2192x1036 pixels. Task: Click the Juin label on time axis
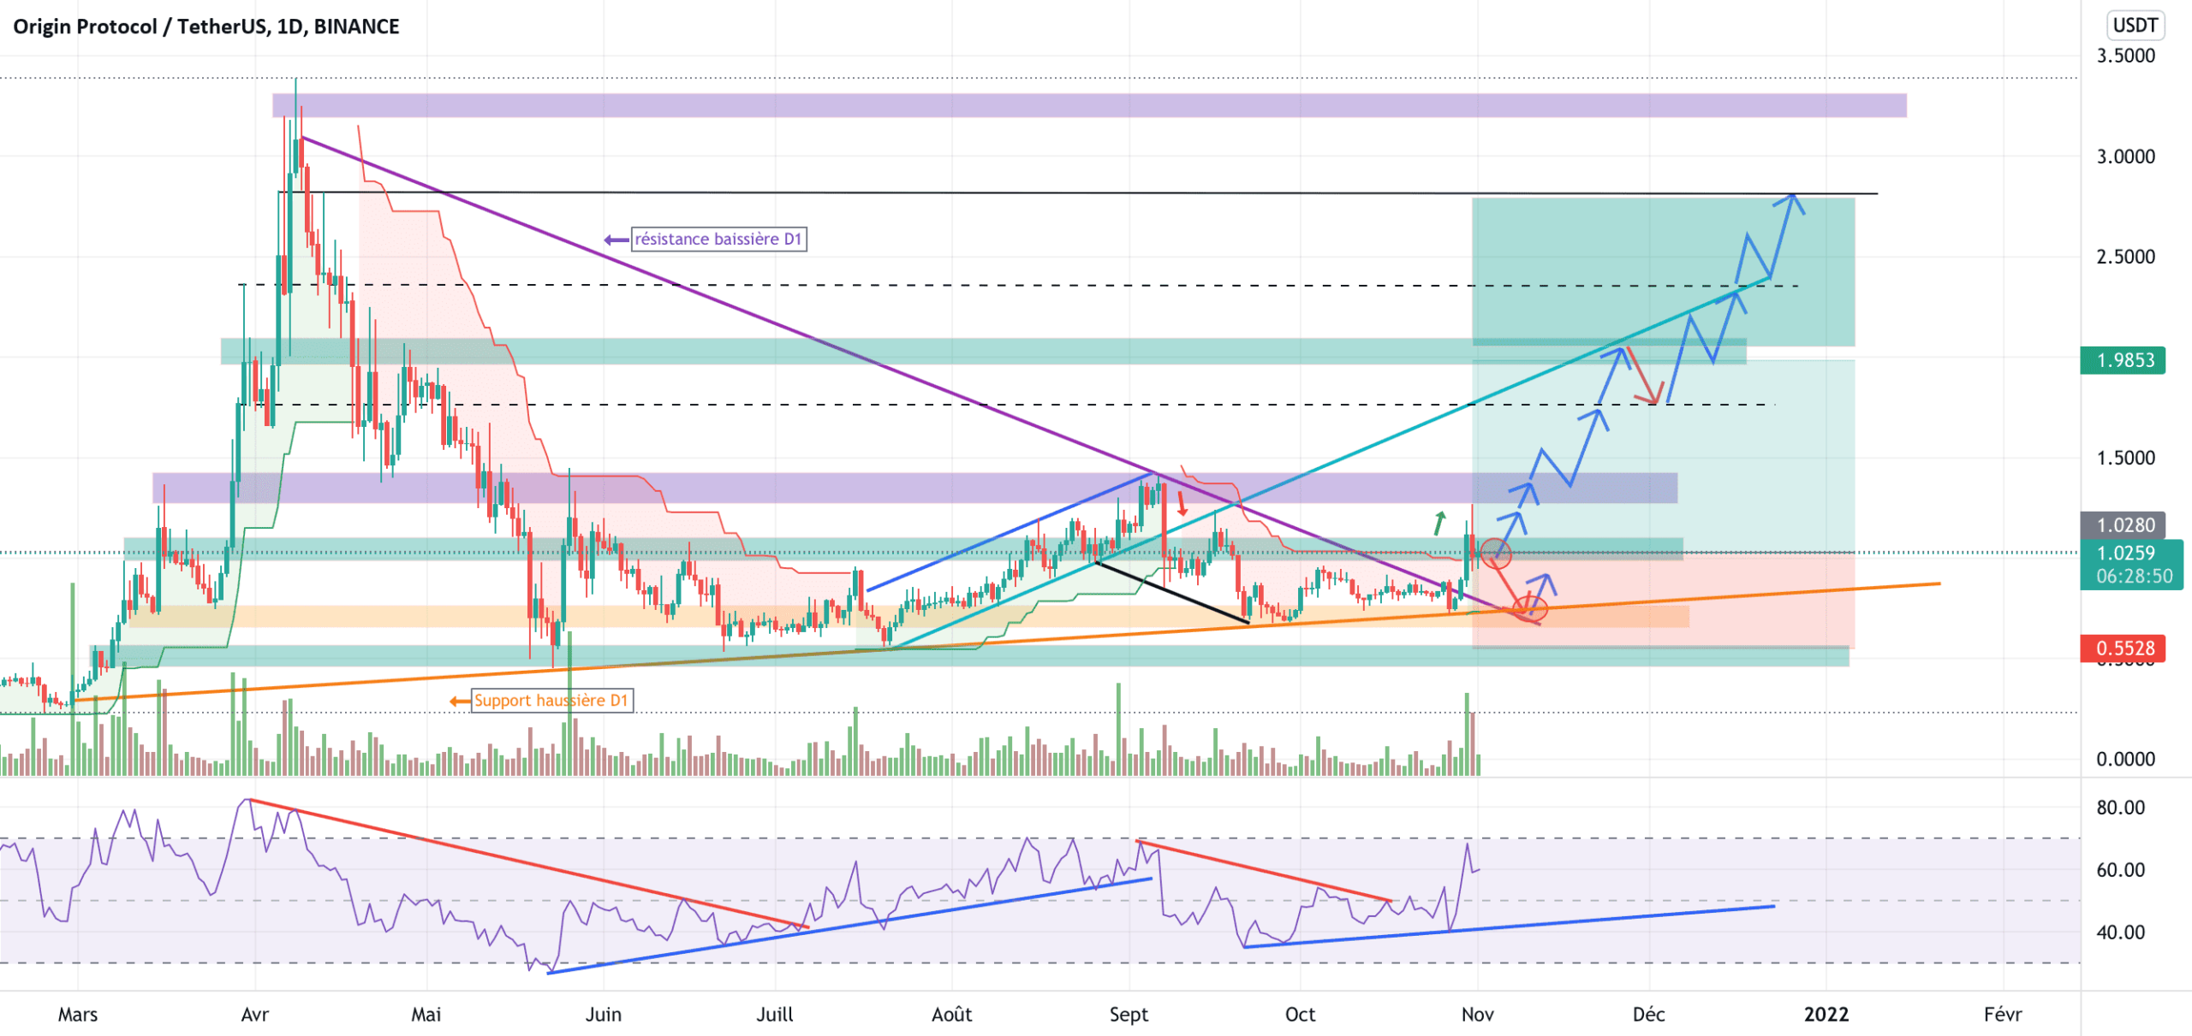tap(604, 1015)
